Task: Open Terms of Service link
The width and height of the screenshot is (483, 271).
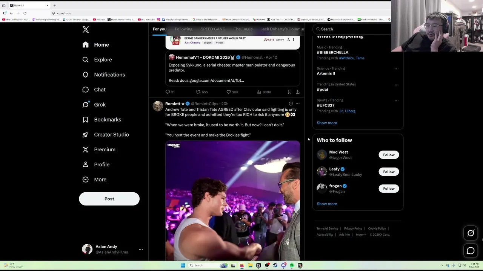Action: 327,228
